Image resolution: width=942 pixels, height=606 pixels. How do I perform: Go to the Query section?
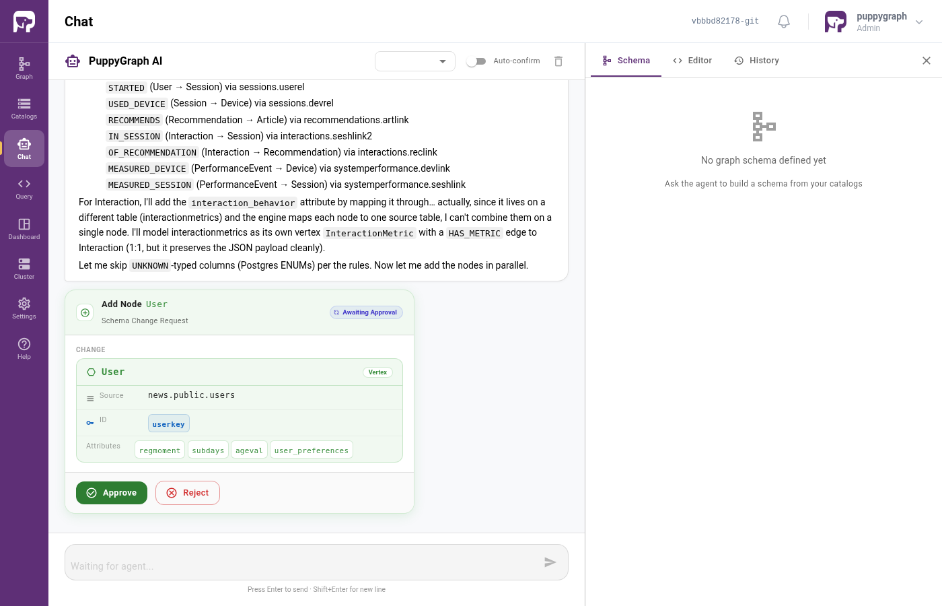click(24, 189)
